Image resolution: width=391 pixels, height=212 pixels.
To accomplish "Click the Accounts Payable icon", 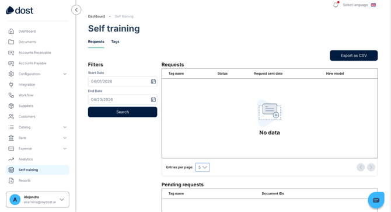I will point(11,63).
